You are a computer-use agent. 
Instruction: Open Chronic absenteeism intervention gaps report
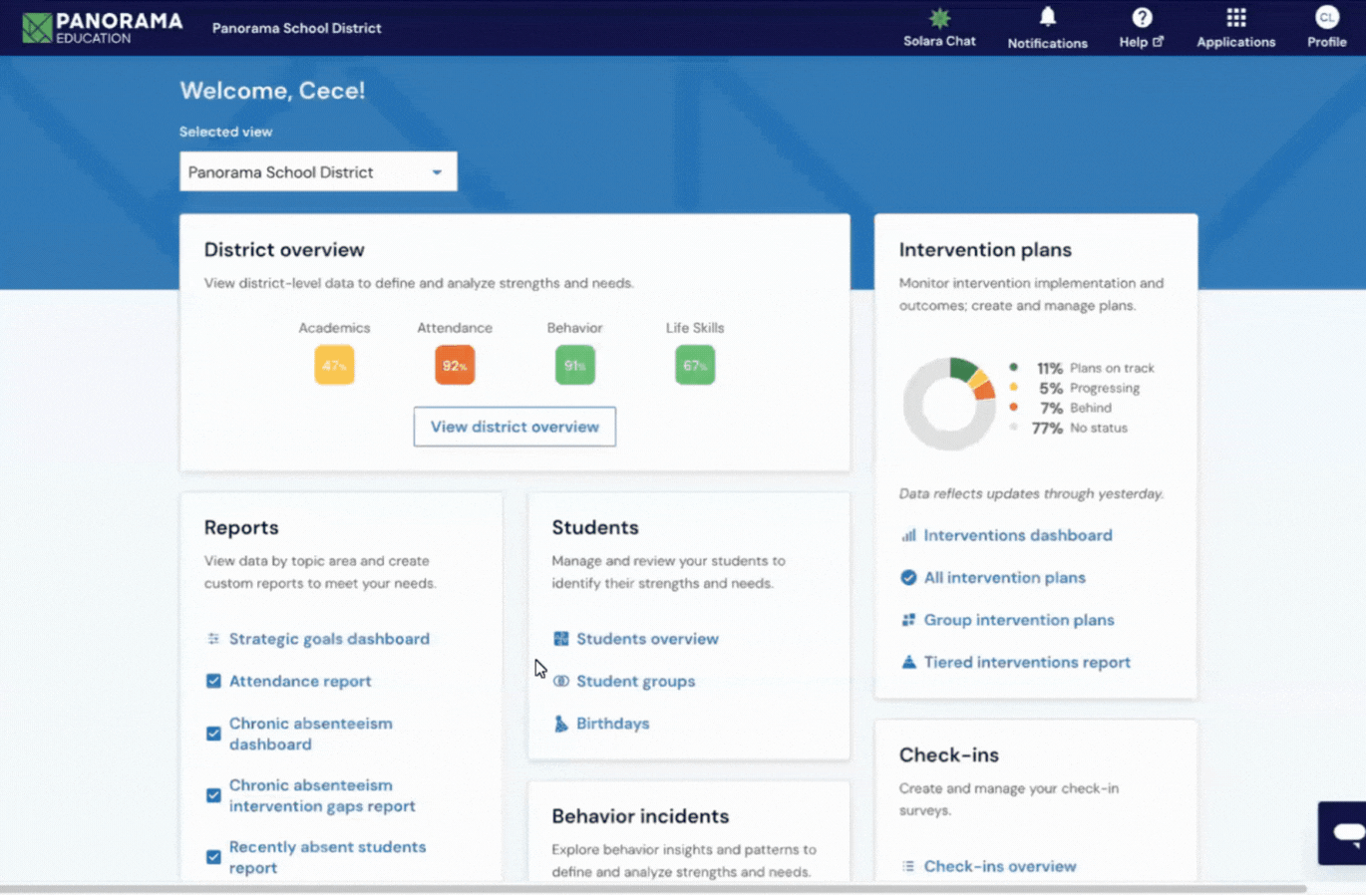(x=322, y=795)
